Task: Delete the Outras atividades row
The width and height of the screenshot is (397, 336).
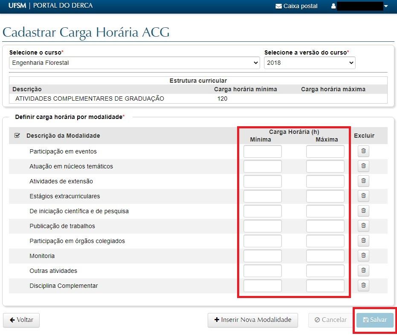Action: point(363,271)
